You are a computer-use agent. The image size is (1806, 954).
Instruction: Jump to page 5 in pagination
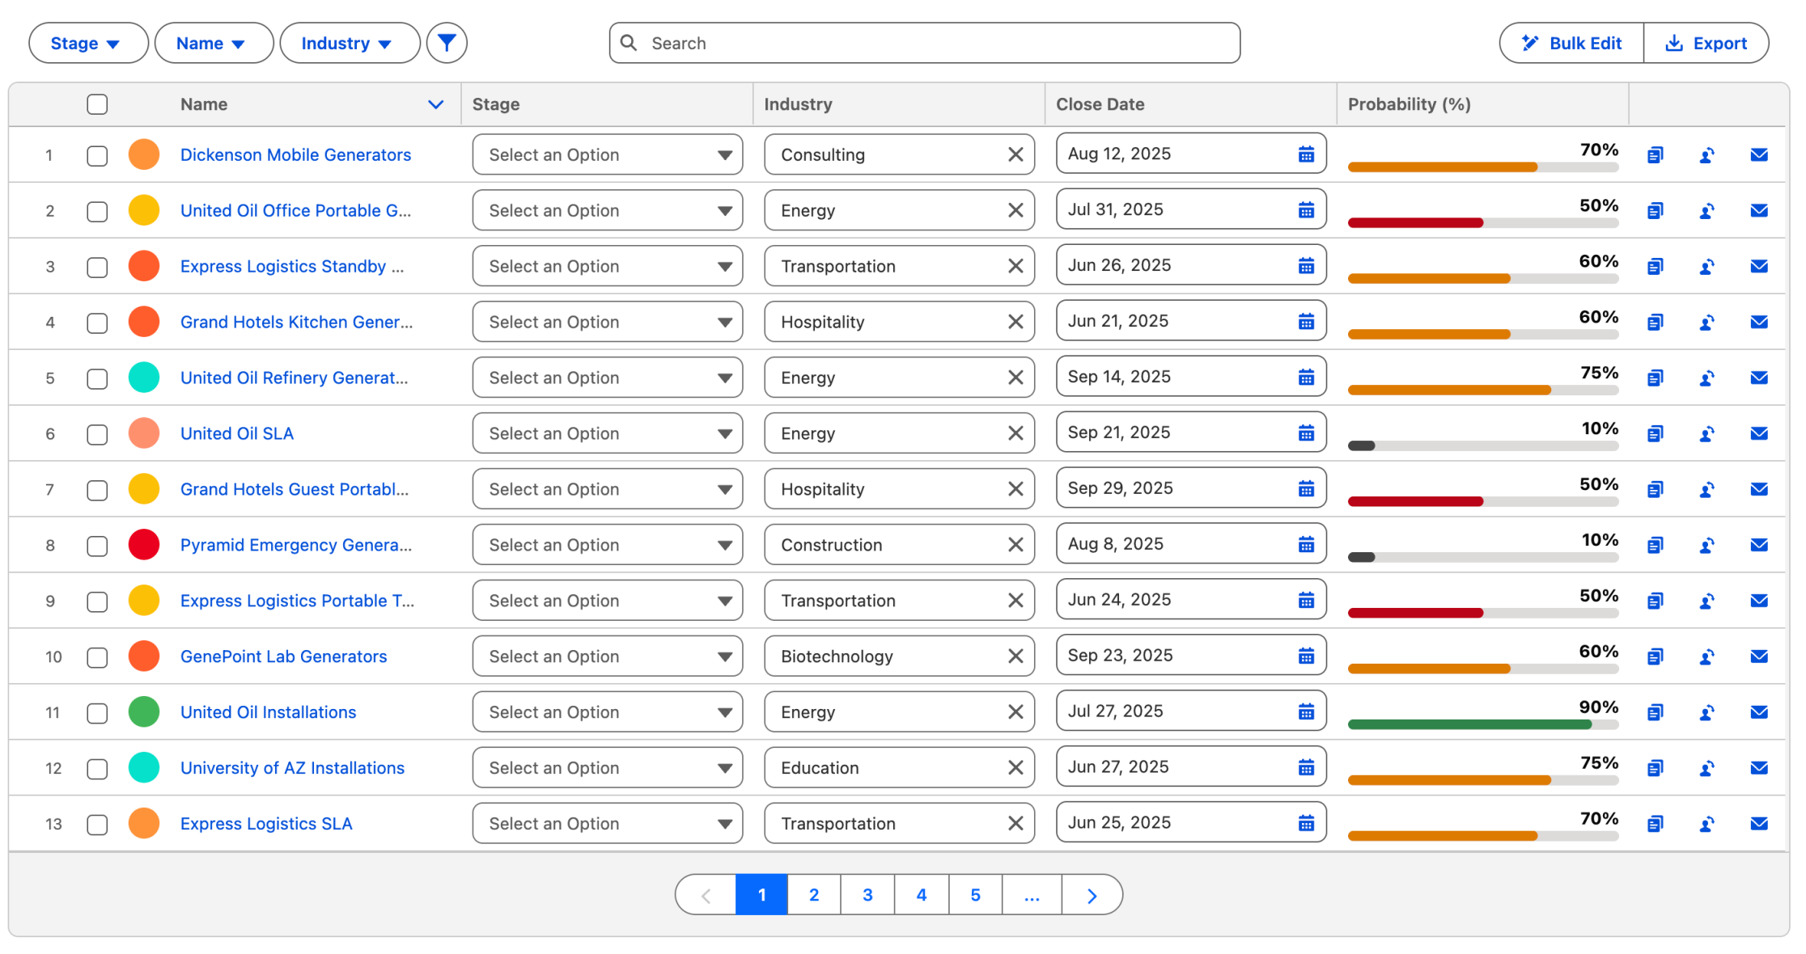click(975, 895)
